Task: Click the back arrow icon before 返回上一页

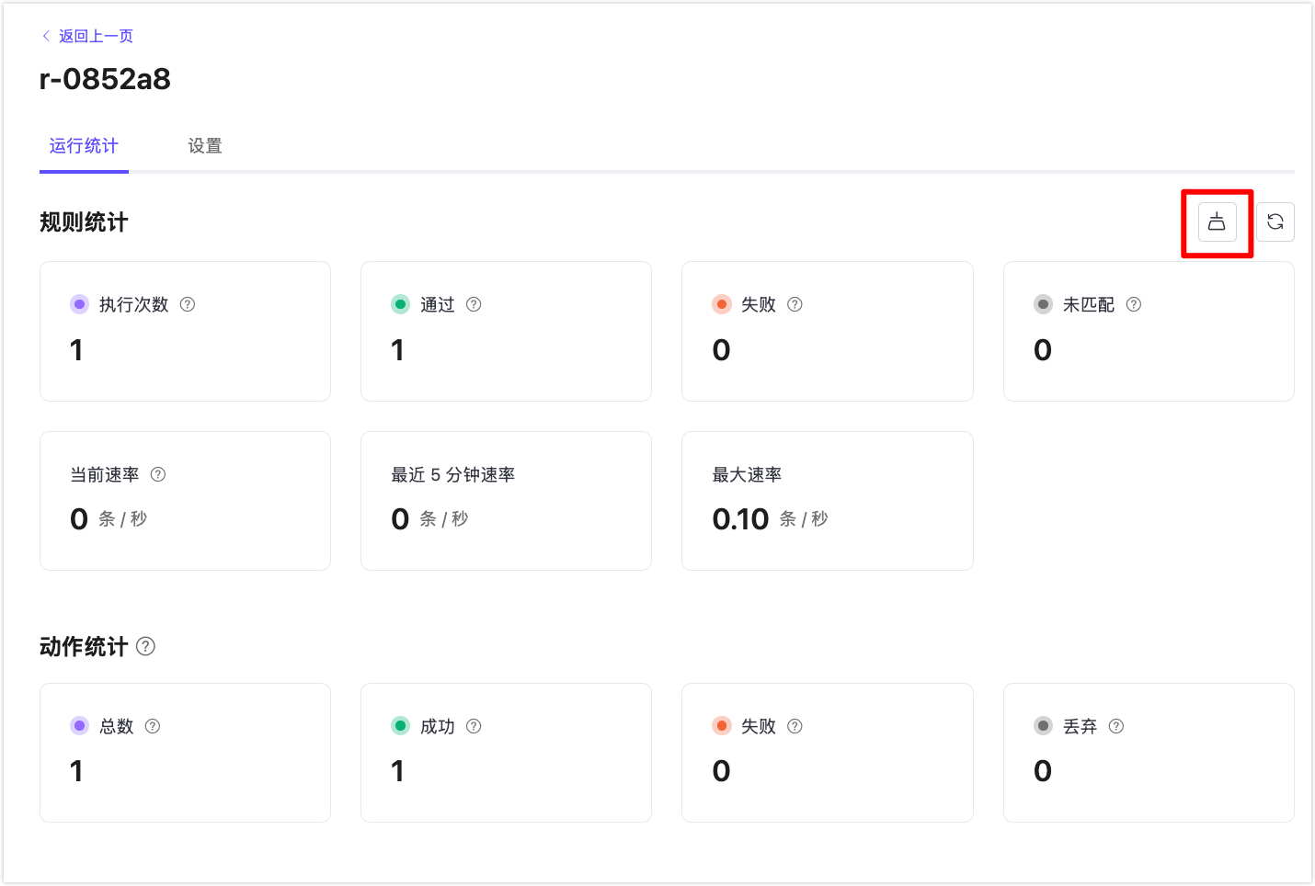Action: [x=45, y=35]
